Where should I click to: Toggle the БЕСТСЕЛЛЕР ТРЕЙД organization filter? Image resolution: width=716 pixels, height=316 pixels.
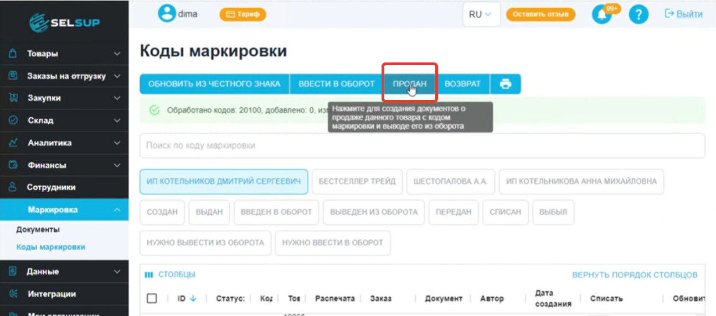click(x=357, y=181)
